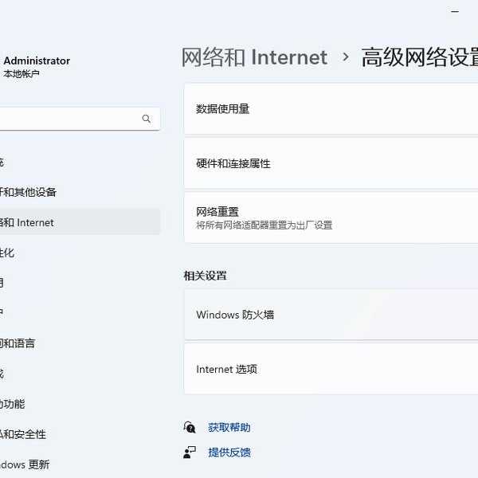This screenshot has width=478, height=478.
Task: Open the 获取帮助 link
Action: [x=229, y=428]
